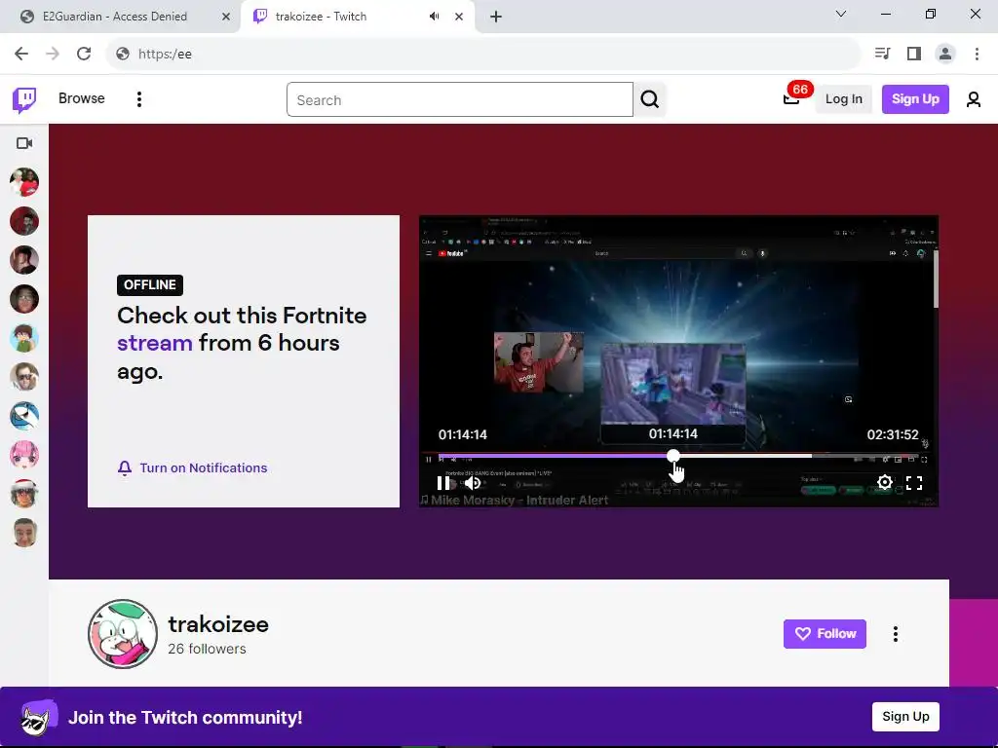Click the seek bar handle at 01:14:14

click(672, 456)
